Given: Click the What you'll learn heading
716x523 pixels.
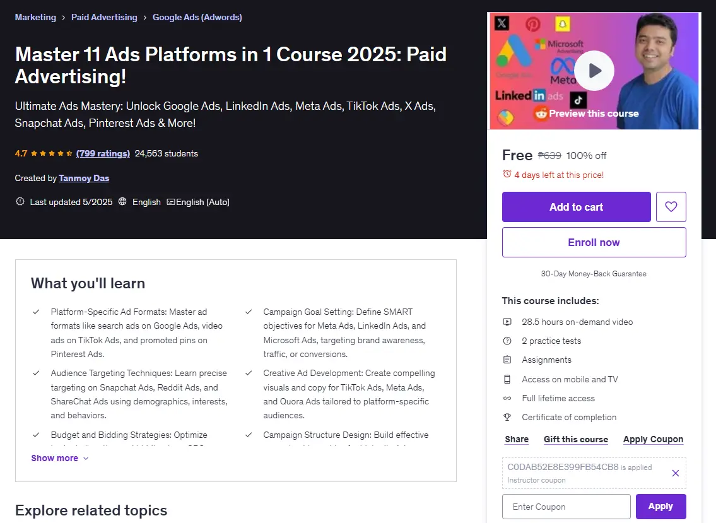Looking at the screenshot, I should pos(88,283).
